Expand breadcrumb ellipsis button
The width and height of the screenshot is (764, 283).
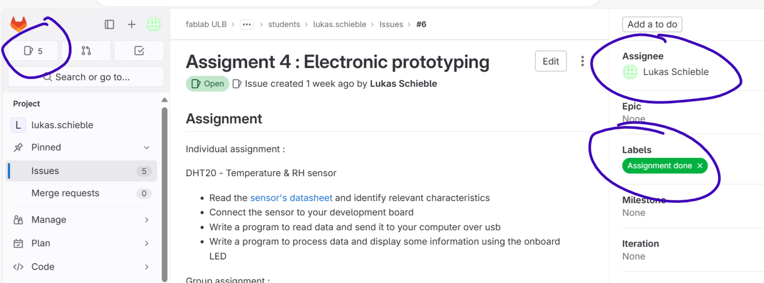[x=247, y=25]
